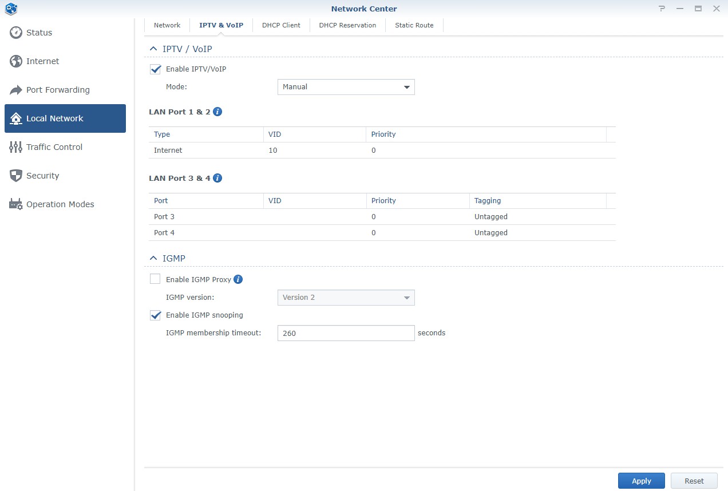Open the help question mark icon
Image resolution: width=728 pixels, height=491 pixels.
(x=662, y=9)
